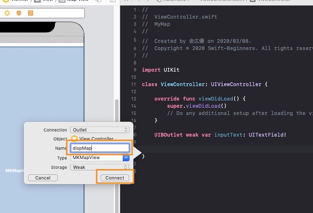Open the Storage dropdown set to Weak
Viewport: 313px width, 213px height.
point(99,167)
